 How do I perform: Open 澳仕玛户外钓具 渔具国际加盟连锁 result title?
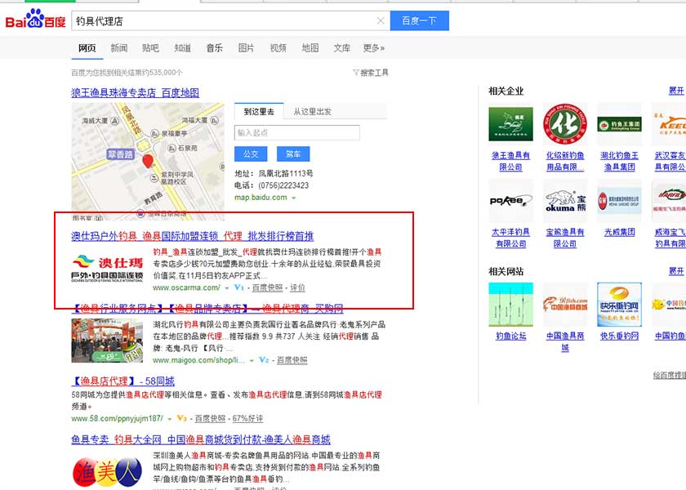[193, 236]
